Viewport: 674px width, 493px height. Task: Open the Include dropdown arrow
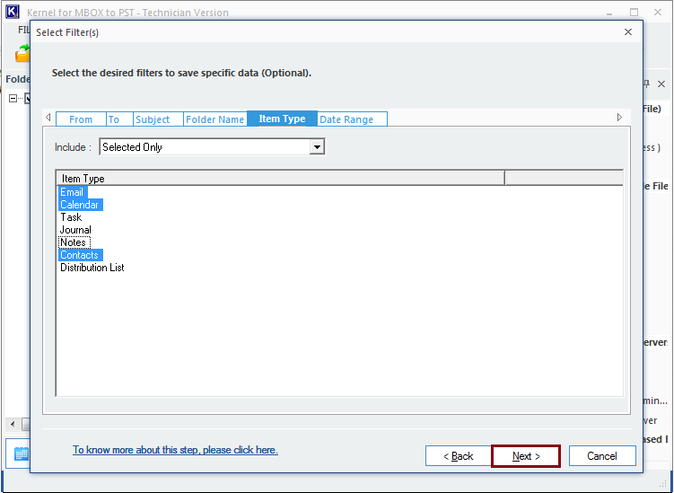click(x=317, y=147)
